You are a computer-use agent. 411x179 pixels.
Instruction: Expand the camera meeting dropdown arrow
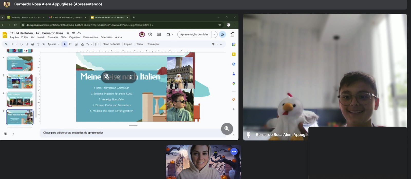coord(173,34)
